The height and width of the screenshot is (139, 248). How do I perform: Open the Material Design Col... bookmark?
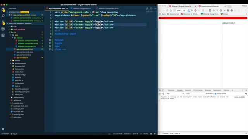coord(210,14)
